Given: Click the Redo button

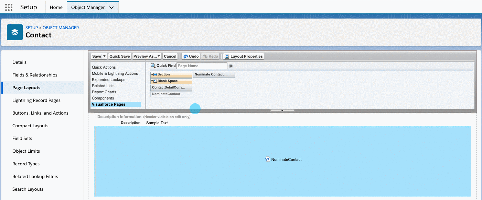Looking at the screenshot, I should 210,56.
